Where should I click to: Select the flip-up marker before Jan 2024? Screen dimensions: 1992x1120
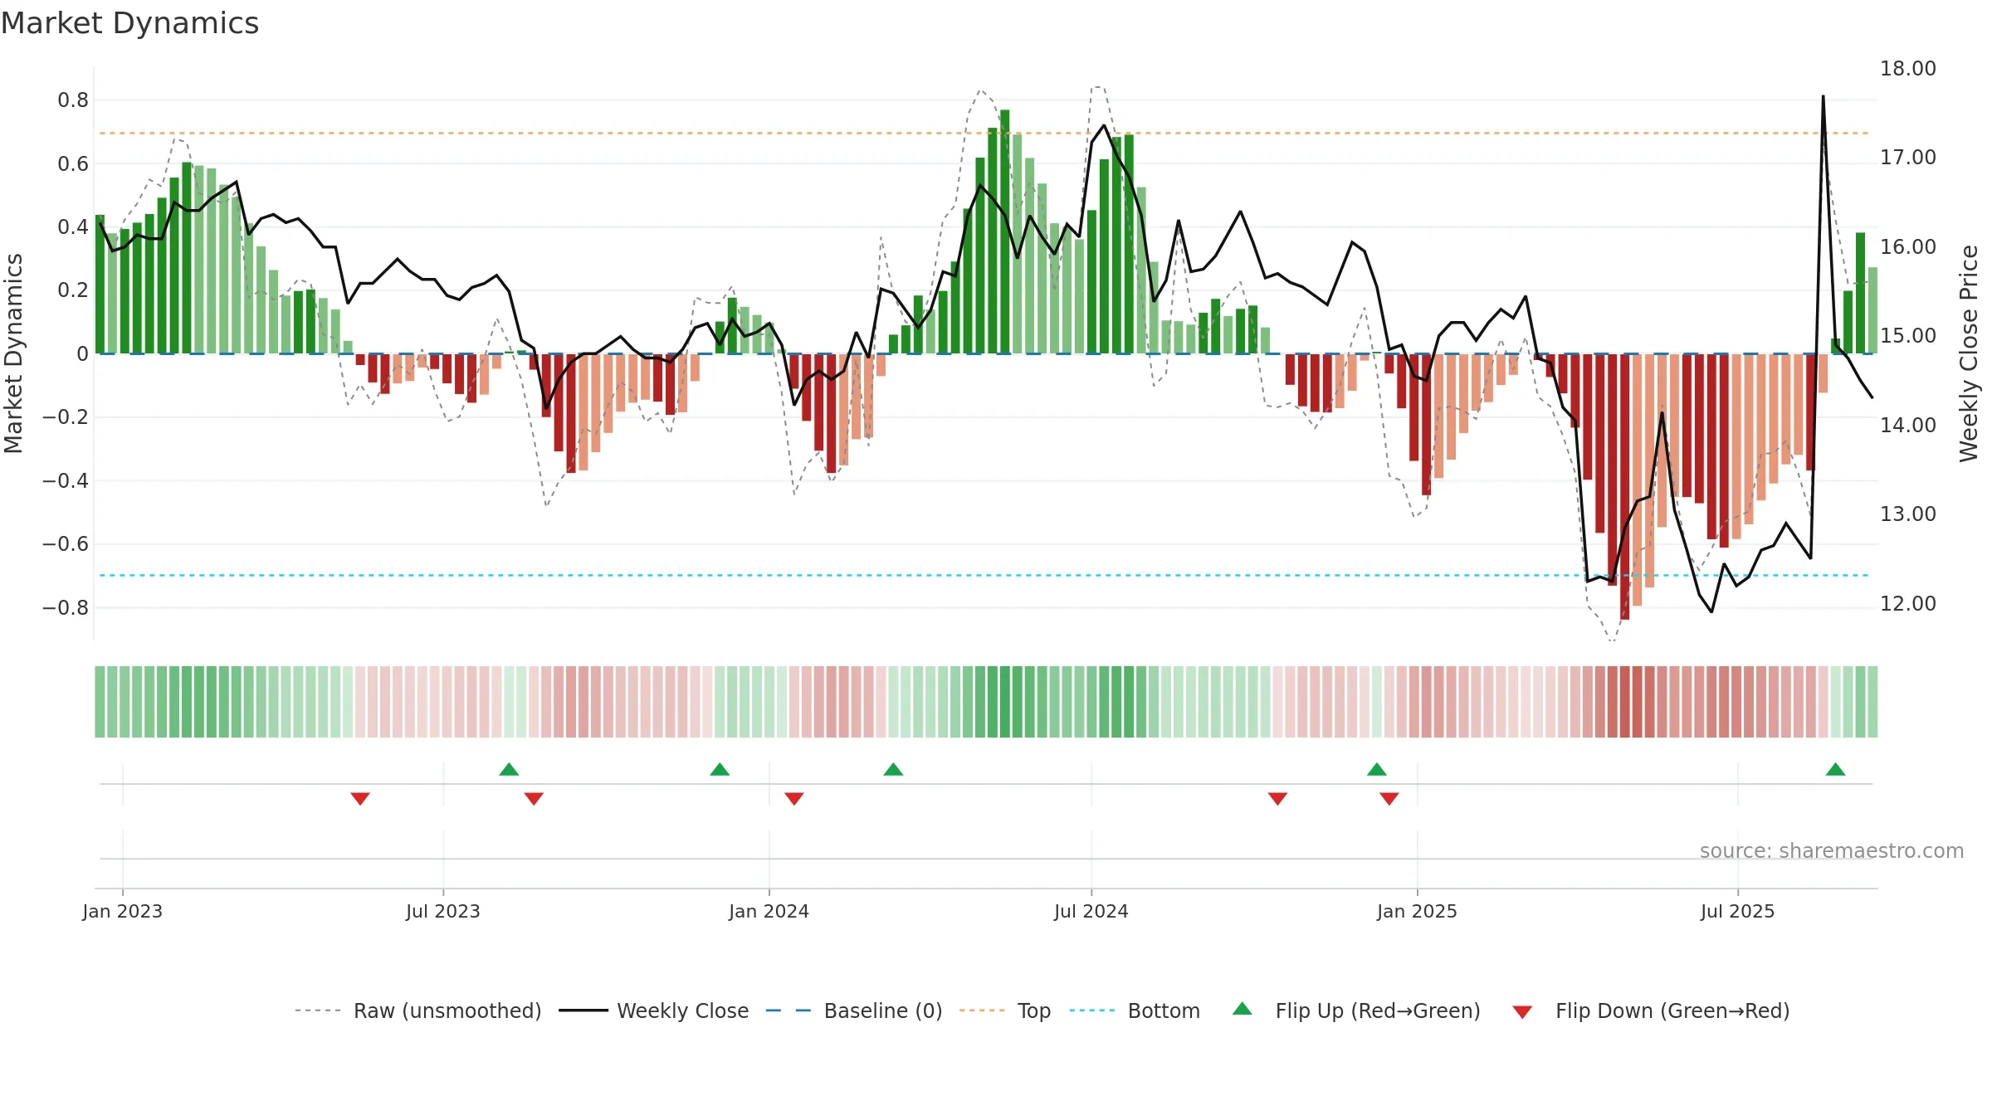click(x=720, y=769)
